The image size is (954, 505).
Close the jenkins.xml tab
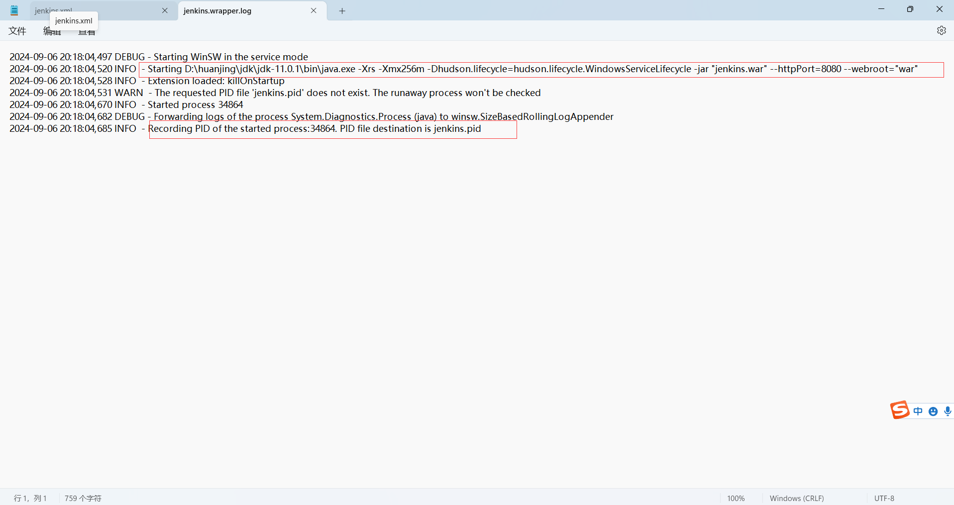pyautogui.click(x=165, y=10)
